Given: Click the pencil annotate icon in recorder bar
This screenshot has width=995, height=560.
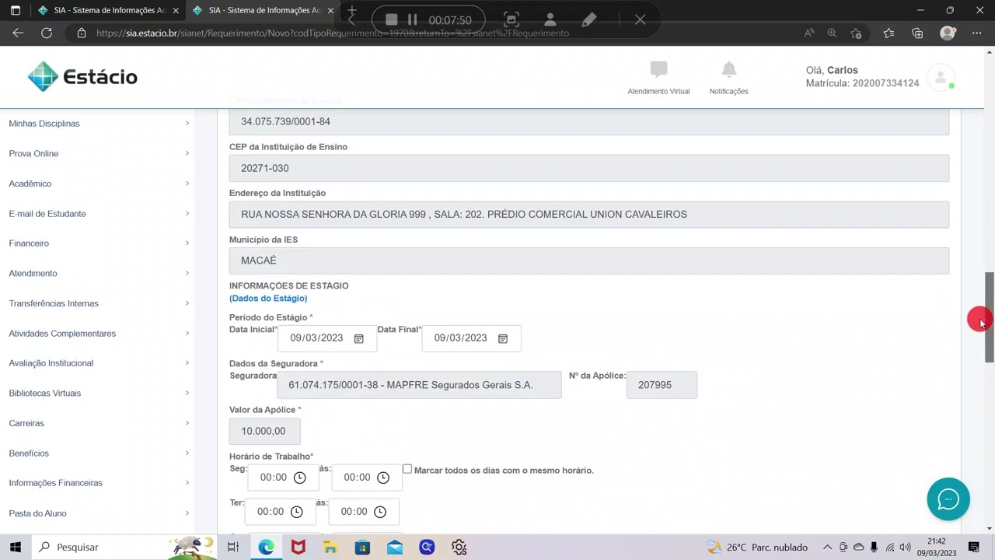Looking at the screenshot, I should [x=589, y=19].
